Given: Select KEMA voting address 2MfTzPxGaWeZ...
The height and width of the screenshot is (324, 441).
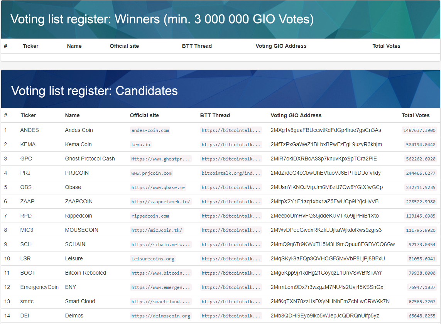Looking at the screenshot, I should tap(326, 144).
